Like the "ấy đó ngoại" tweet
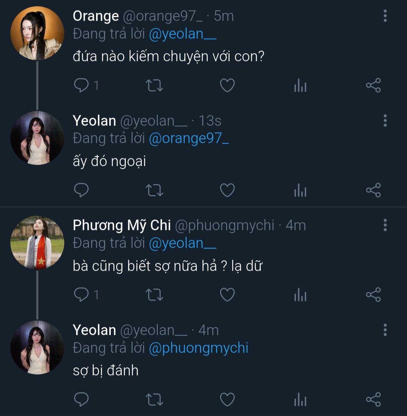 pos(227,190)
